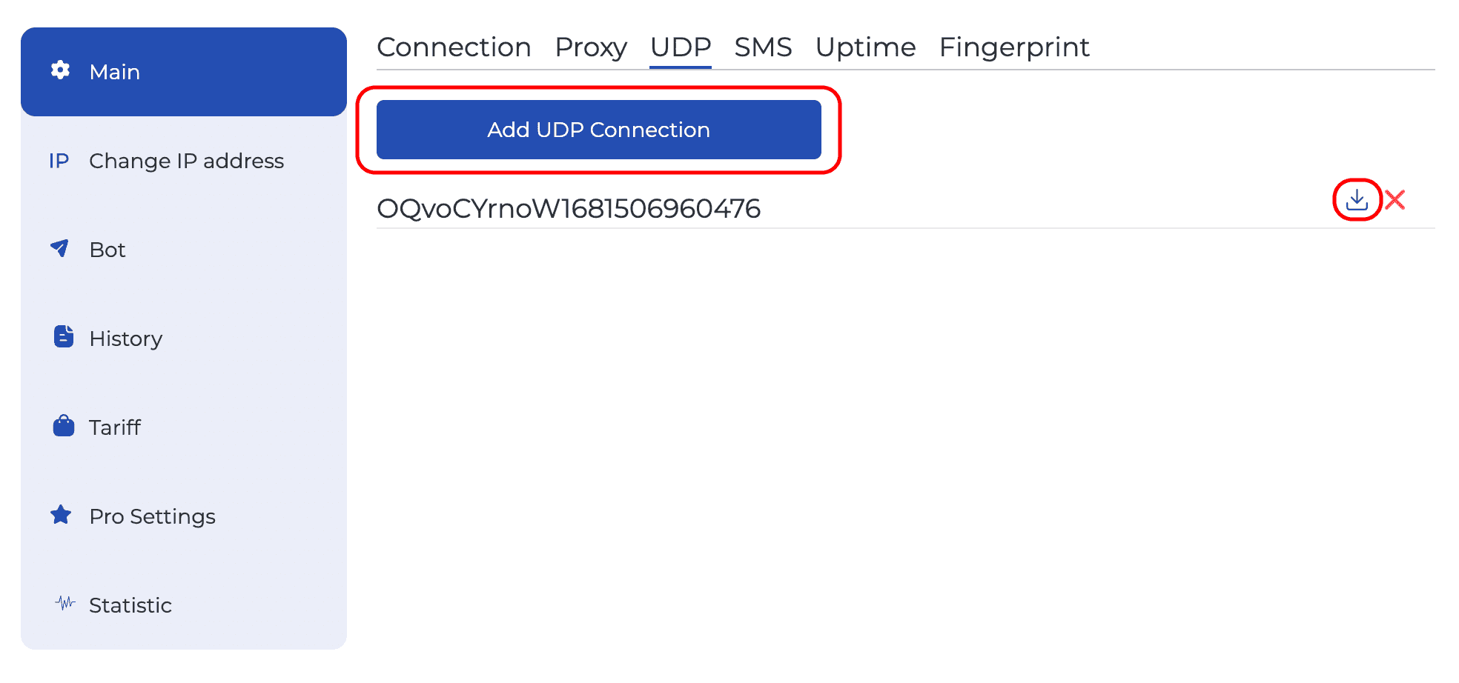
Task: Open the Main section in the sidebar
Action: [115, 71]
